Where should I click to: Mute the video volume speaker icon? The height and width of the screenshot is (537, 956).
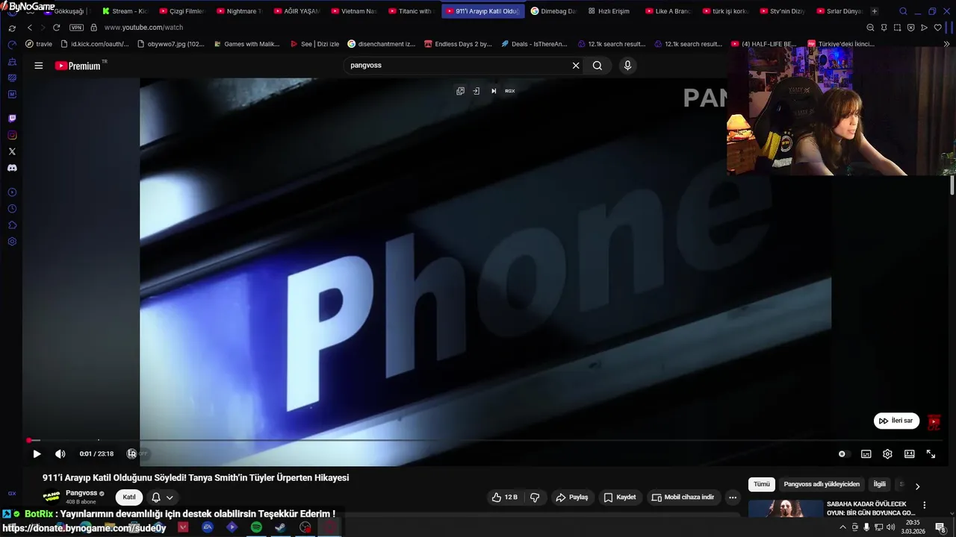pyautogui.click(x=60, y=453)
